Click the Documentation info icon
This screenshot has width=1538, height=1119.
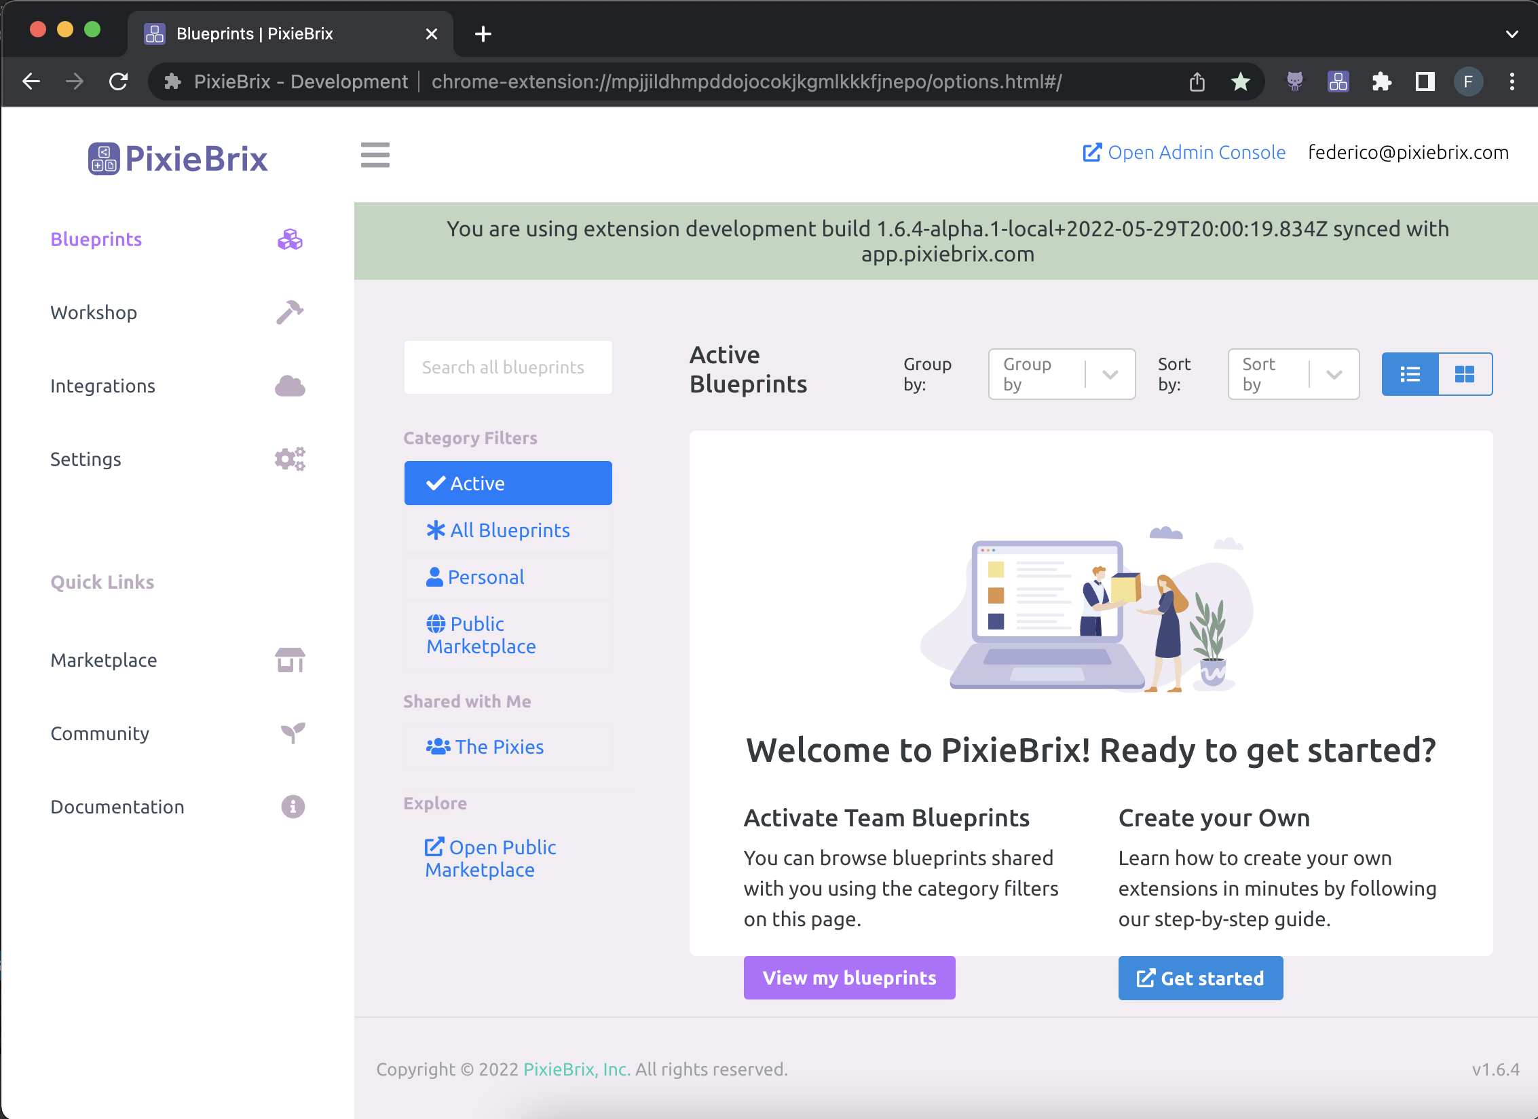293,807
